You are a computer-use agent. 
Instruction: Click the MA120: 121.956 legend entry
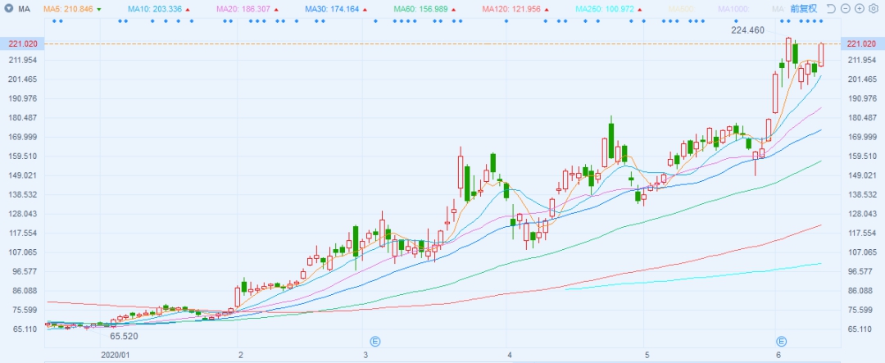(x=511, y=9)
